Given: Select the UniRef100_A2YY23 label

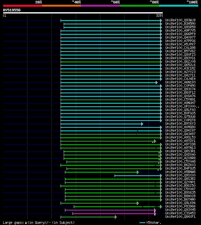Looking at the screenshot, I should tap(180, 72).
